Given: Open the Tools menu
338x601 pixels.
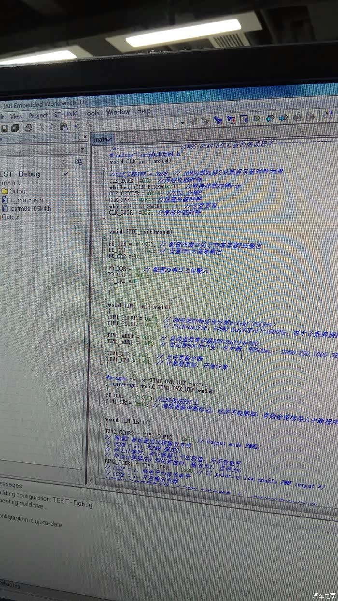Looking at the screenshot, I should click(x=91, y=114).
